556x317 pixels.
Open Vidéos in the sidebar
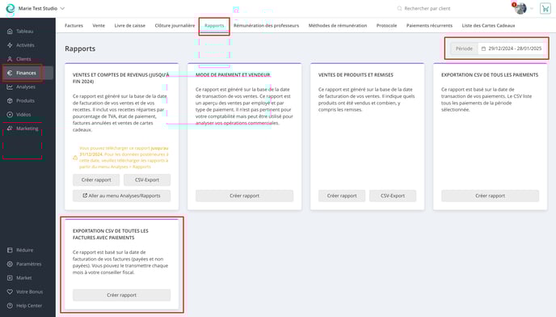(23, 114)
